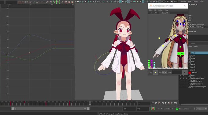The height and width of the screenshot is (115, 208).
Task: Open the picker button Size dropdown
Action: (164, 72)
